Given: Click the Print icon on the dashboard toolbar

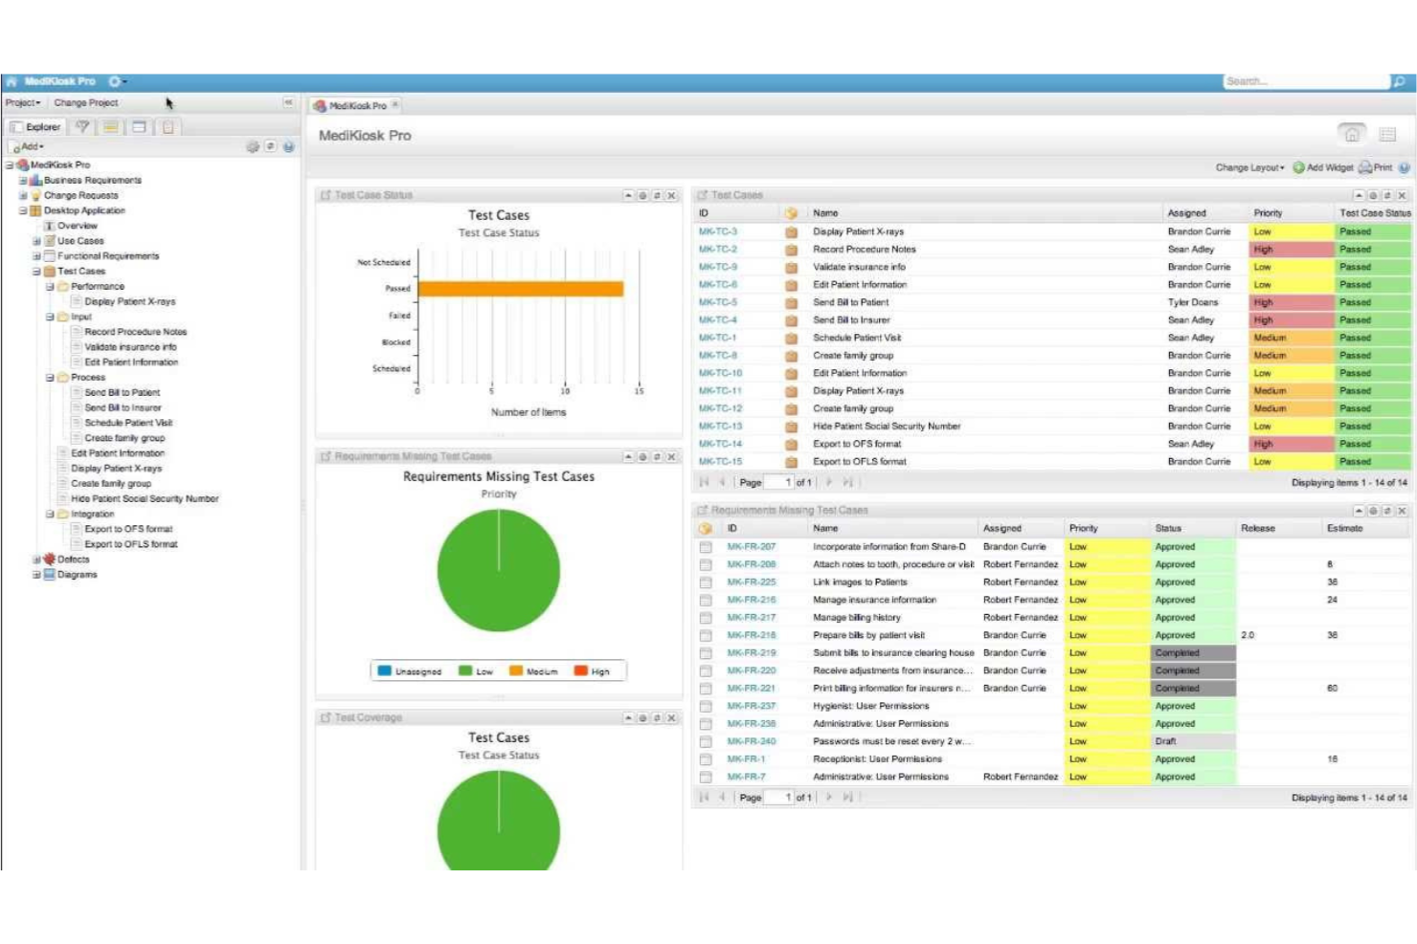Looking at the screenshot, I should [x=1367, y=166].
